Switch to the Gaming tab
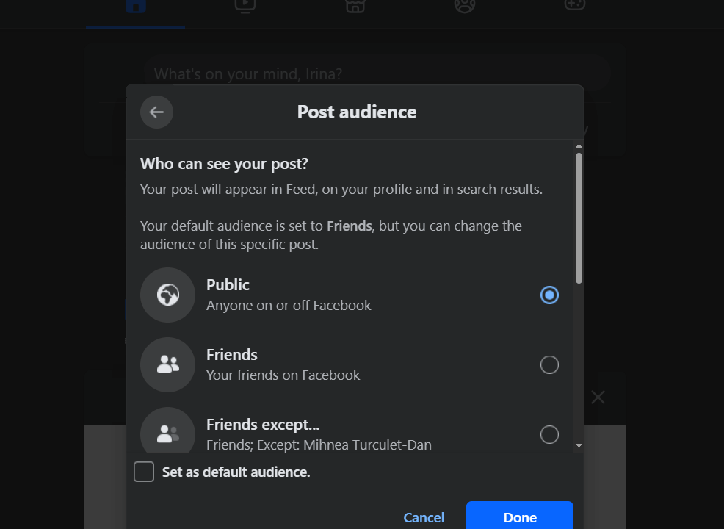Viewport: 724px width, 529px height. point(573,7)
